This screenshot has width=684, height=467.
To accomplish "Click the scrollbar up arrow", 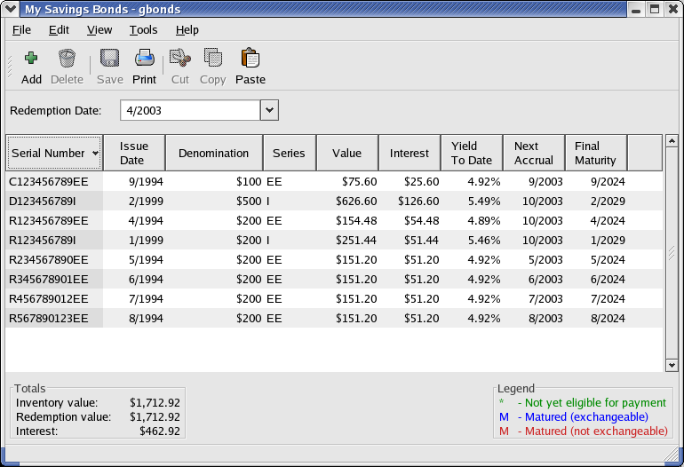I will tap(672, 141).
